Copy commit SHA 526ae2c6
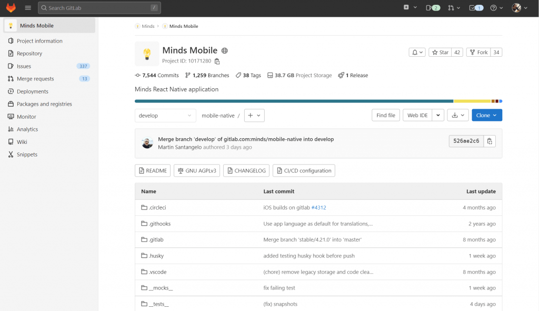The width and height of the screenshot is (539, 311). [490, 141]
